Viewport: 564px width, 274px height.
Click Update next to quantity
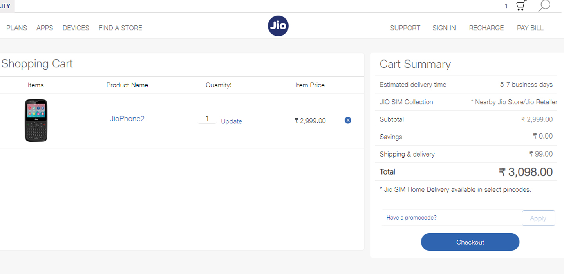click(x=231, y=121)
